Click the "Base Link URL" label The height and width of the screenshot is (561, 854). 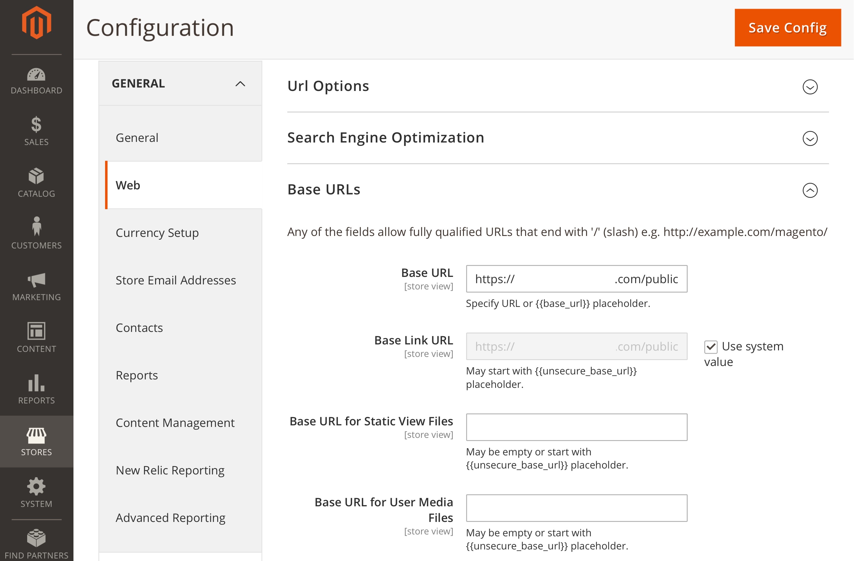coord(413,340)
